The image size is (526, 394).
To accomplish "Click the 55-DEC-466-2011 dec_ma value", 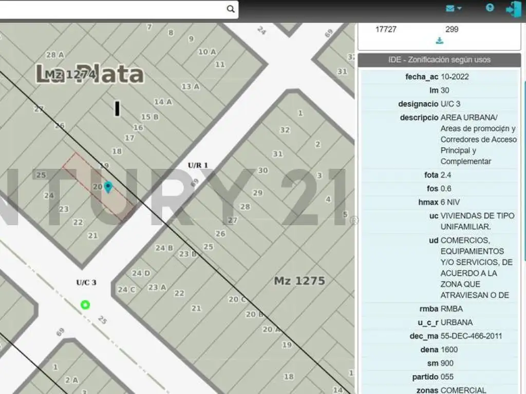I will coord(471,336).
